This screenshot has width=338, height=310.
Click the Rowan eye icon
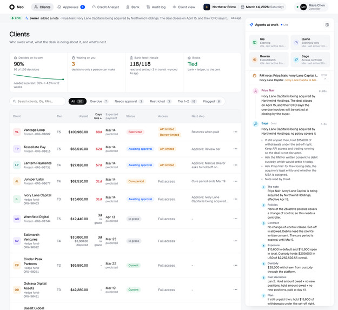(255, 60)
